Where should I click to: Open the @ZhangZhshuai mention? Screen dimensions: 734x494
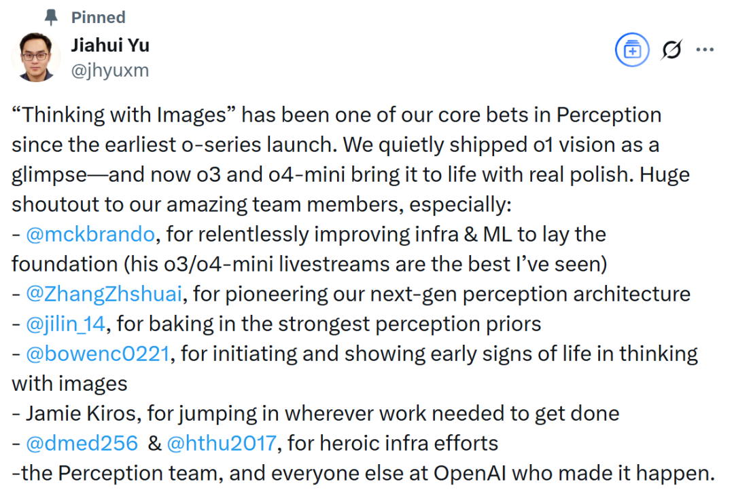tap(104, 294)
